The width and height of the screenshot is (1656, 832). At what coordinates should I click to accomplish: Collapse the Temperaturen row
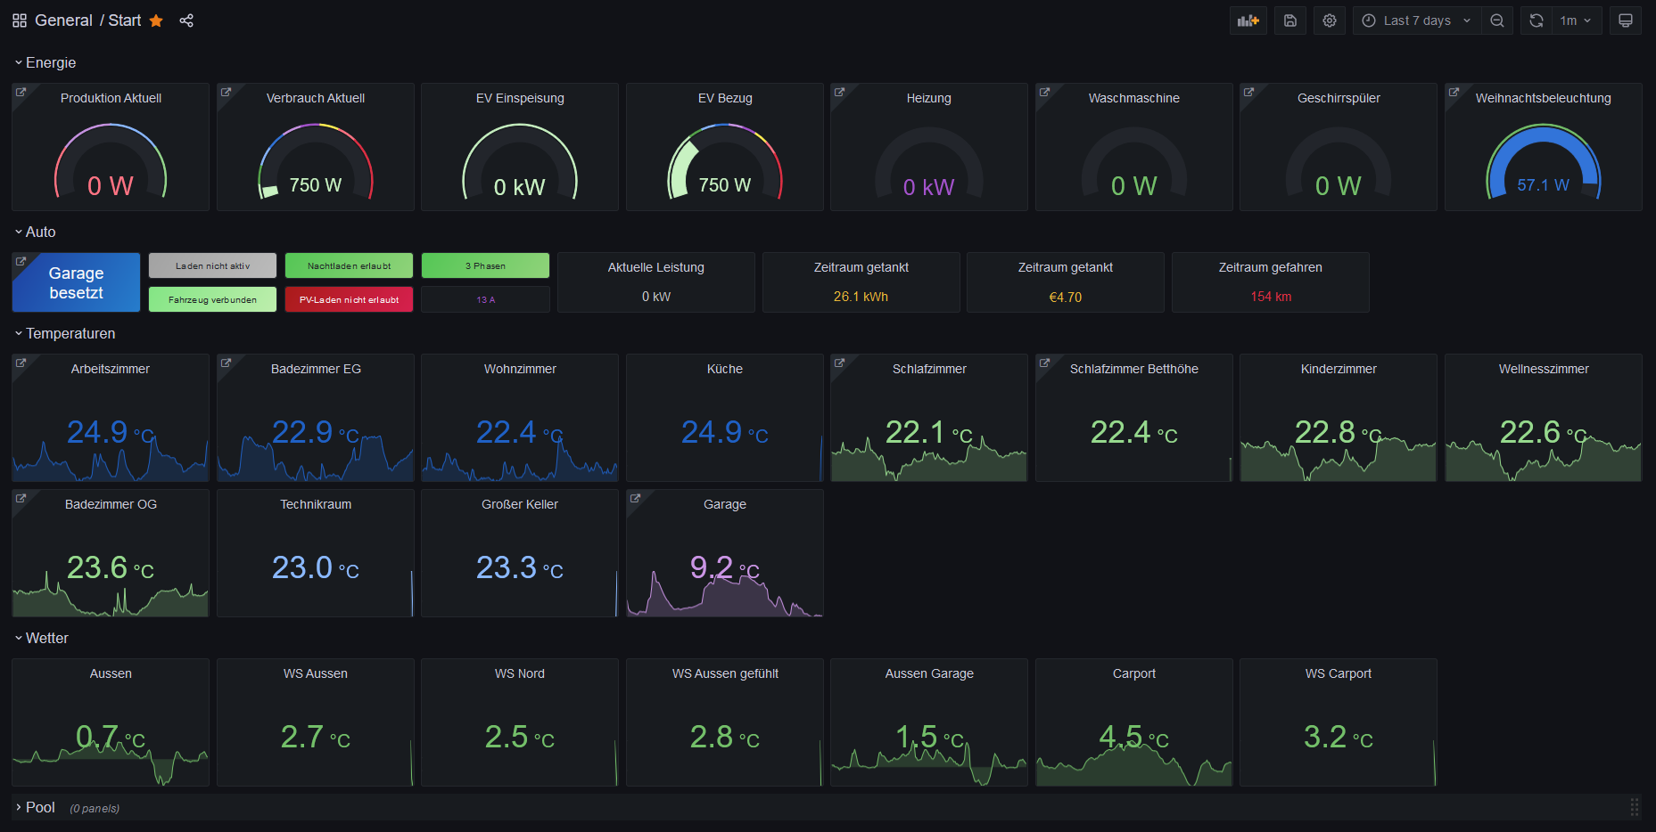click(x=64, y=333)
